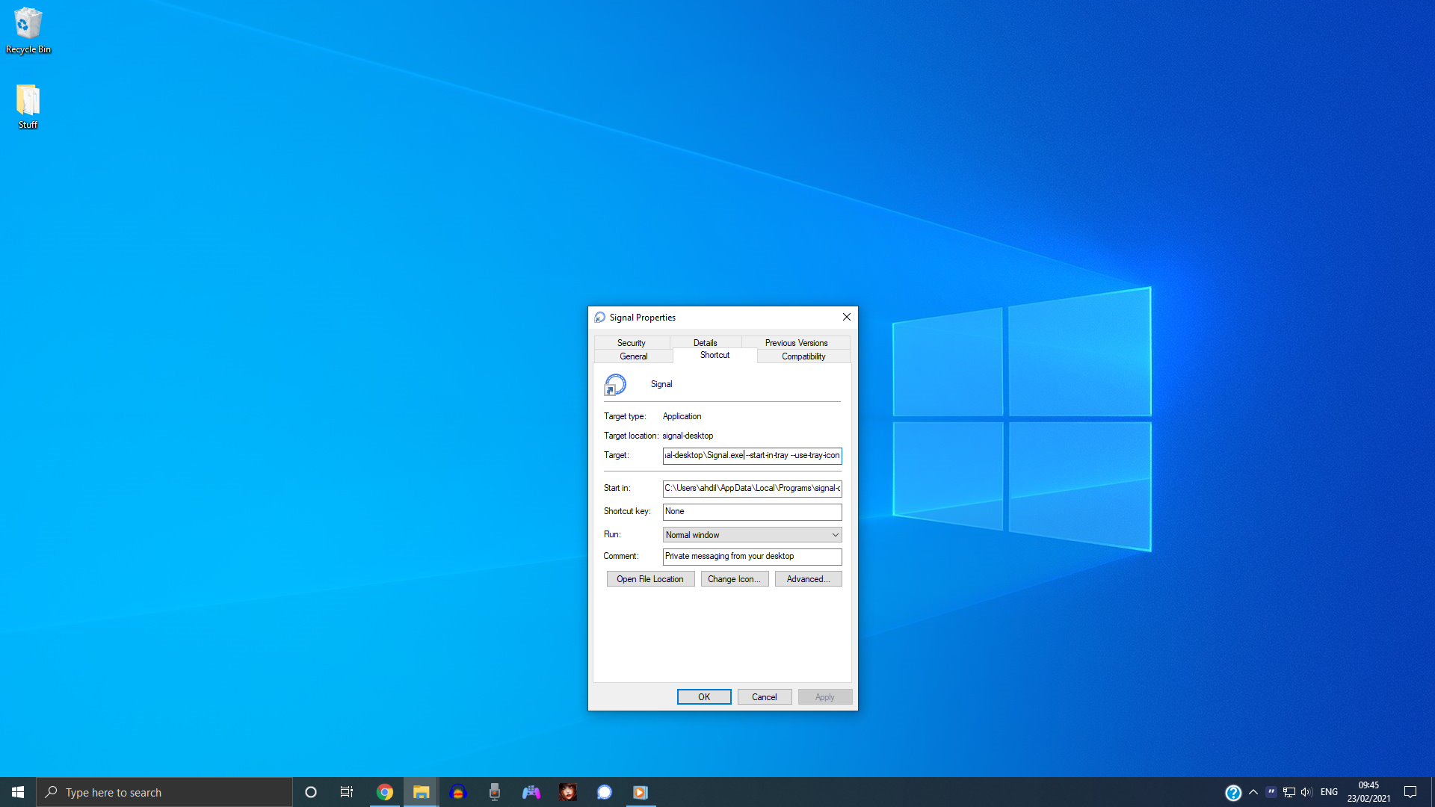Open Task View from the taskbar

[346, 791]
